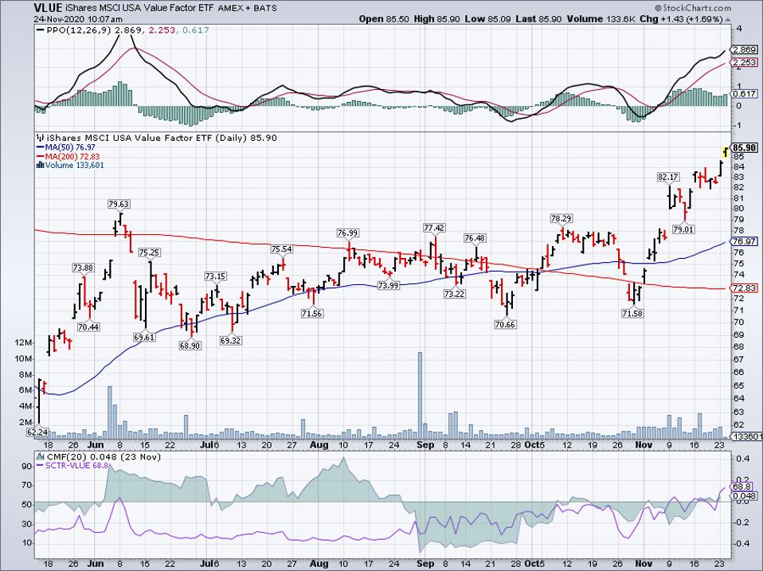Click the 62.24 low price label

[x=37, y=432]
